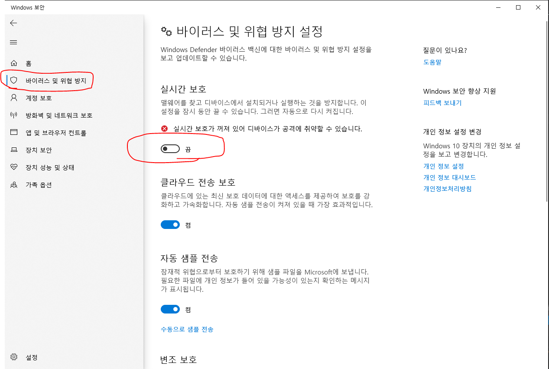Open 장치 성능 및 상태 section
The width and height of the screenshot is (549, 369).
50,167
